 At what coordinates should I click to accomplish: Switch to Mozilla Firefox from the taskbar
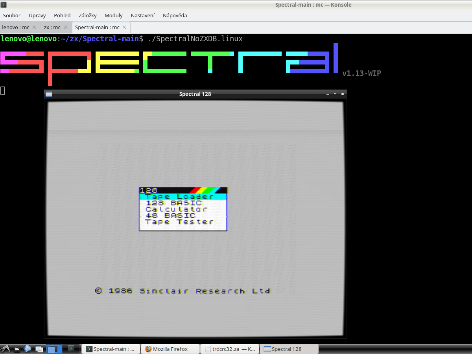click(170, 349)
